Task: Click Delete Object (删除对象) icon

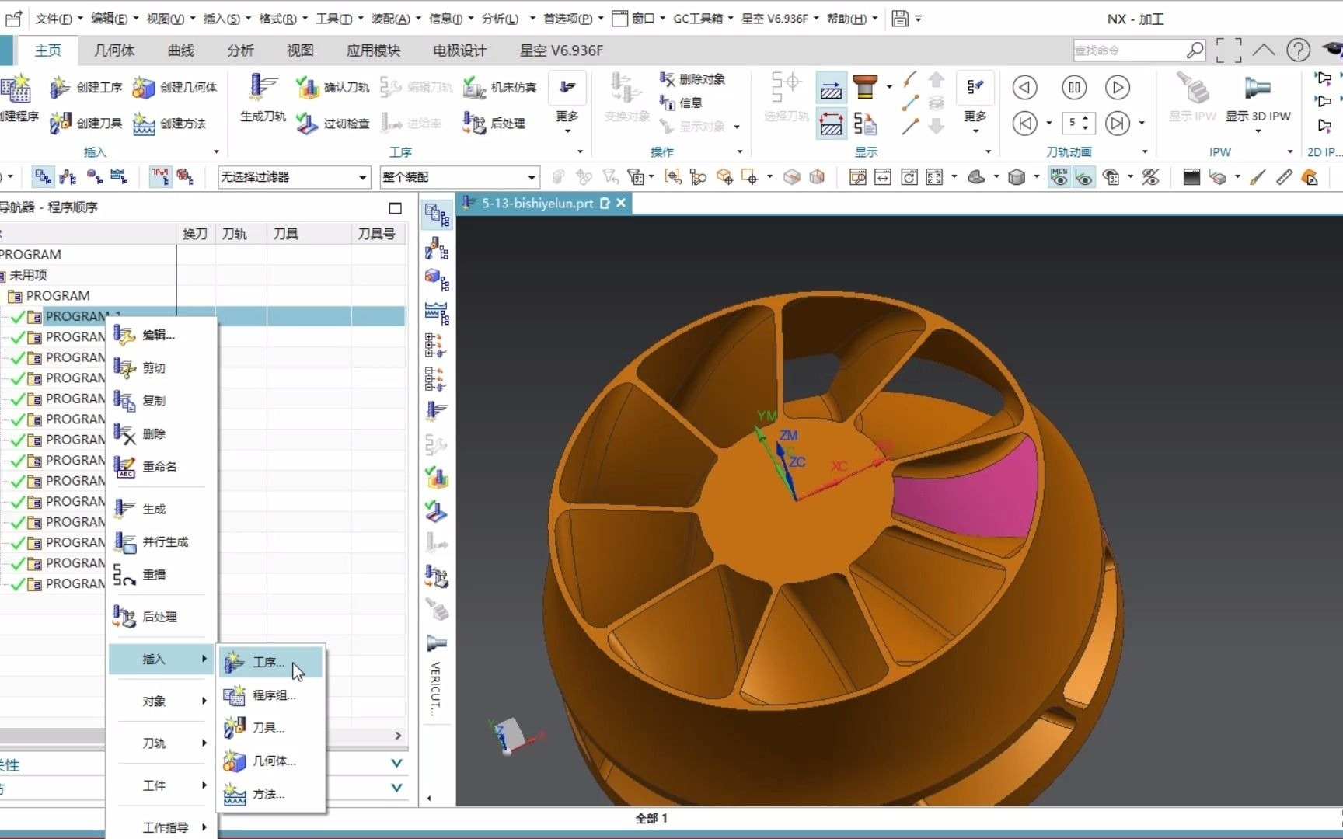Action: [x=667, y=79]
